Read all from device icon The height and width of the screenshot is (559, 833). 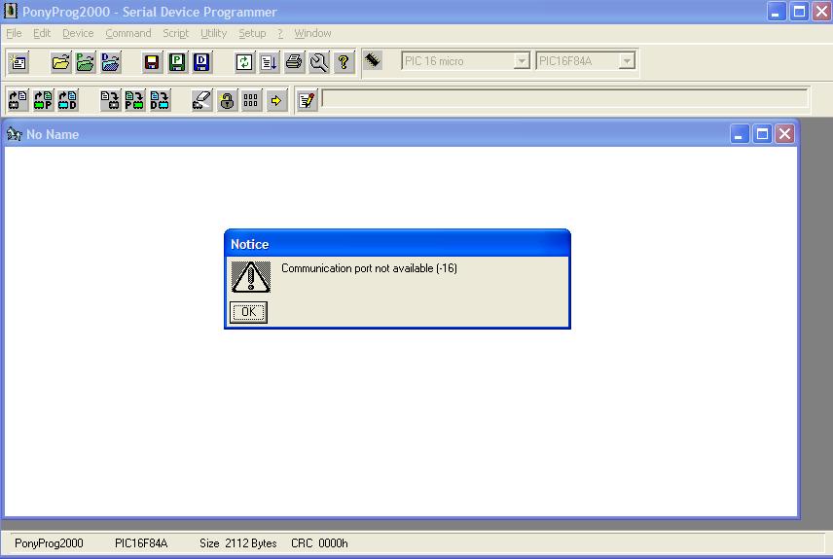point(18,100)
